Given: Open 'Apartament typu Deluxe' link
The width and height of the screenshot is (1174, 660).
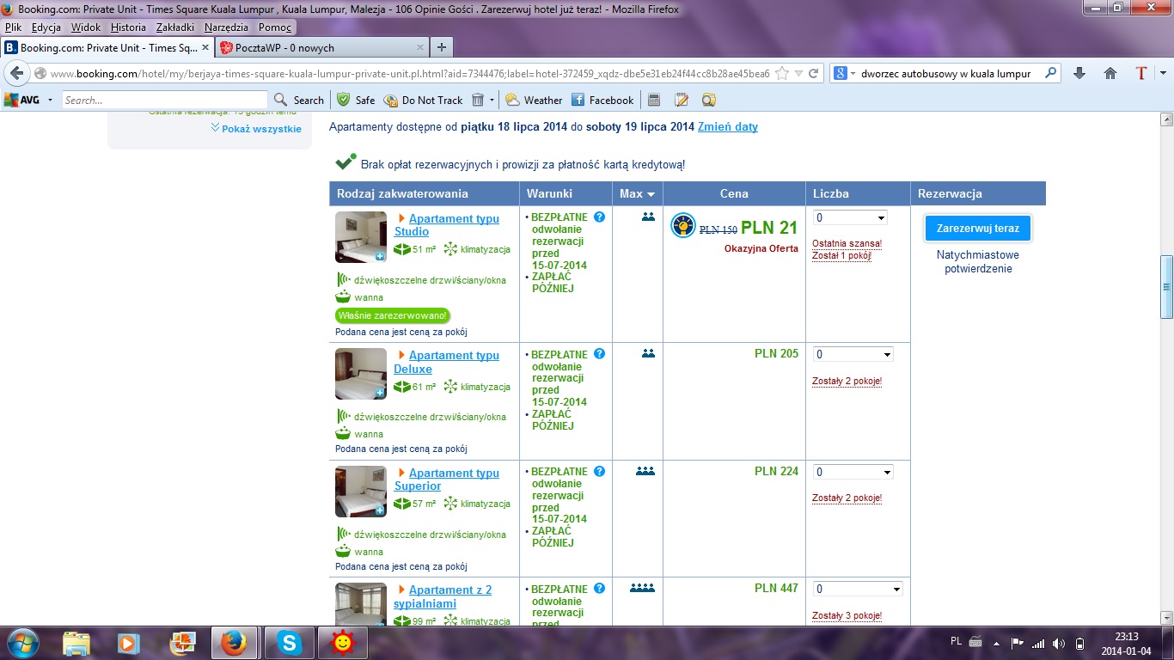Looking at the screenshot, I should (446, 362).
